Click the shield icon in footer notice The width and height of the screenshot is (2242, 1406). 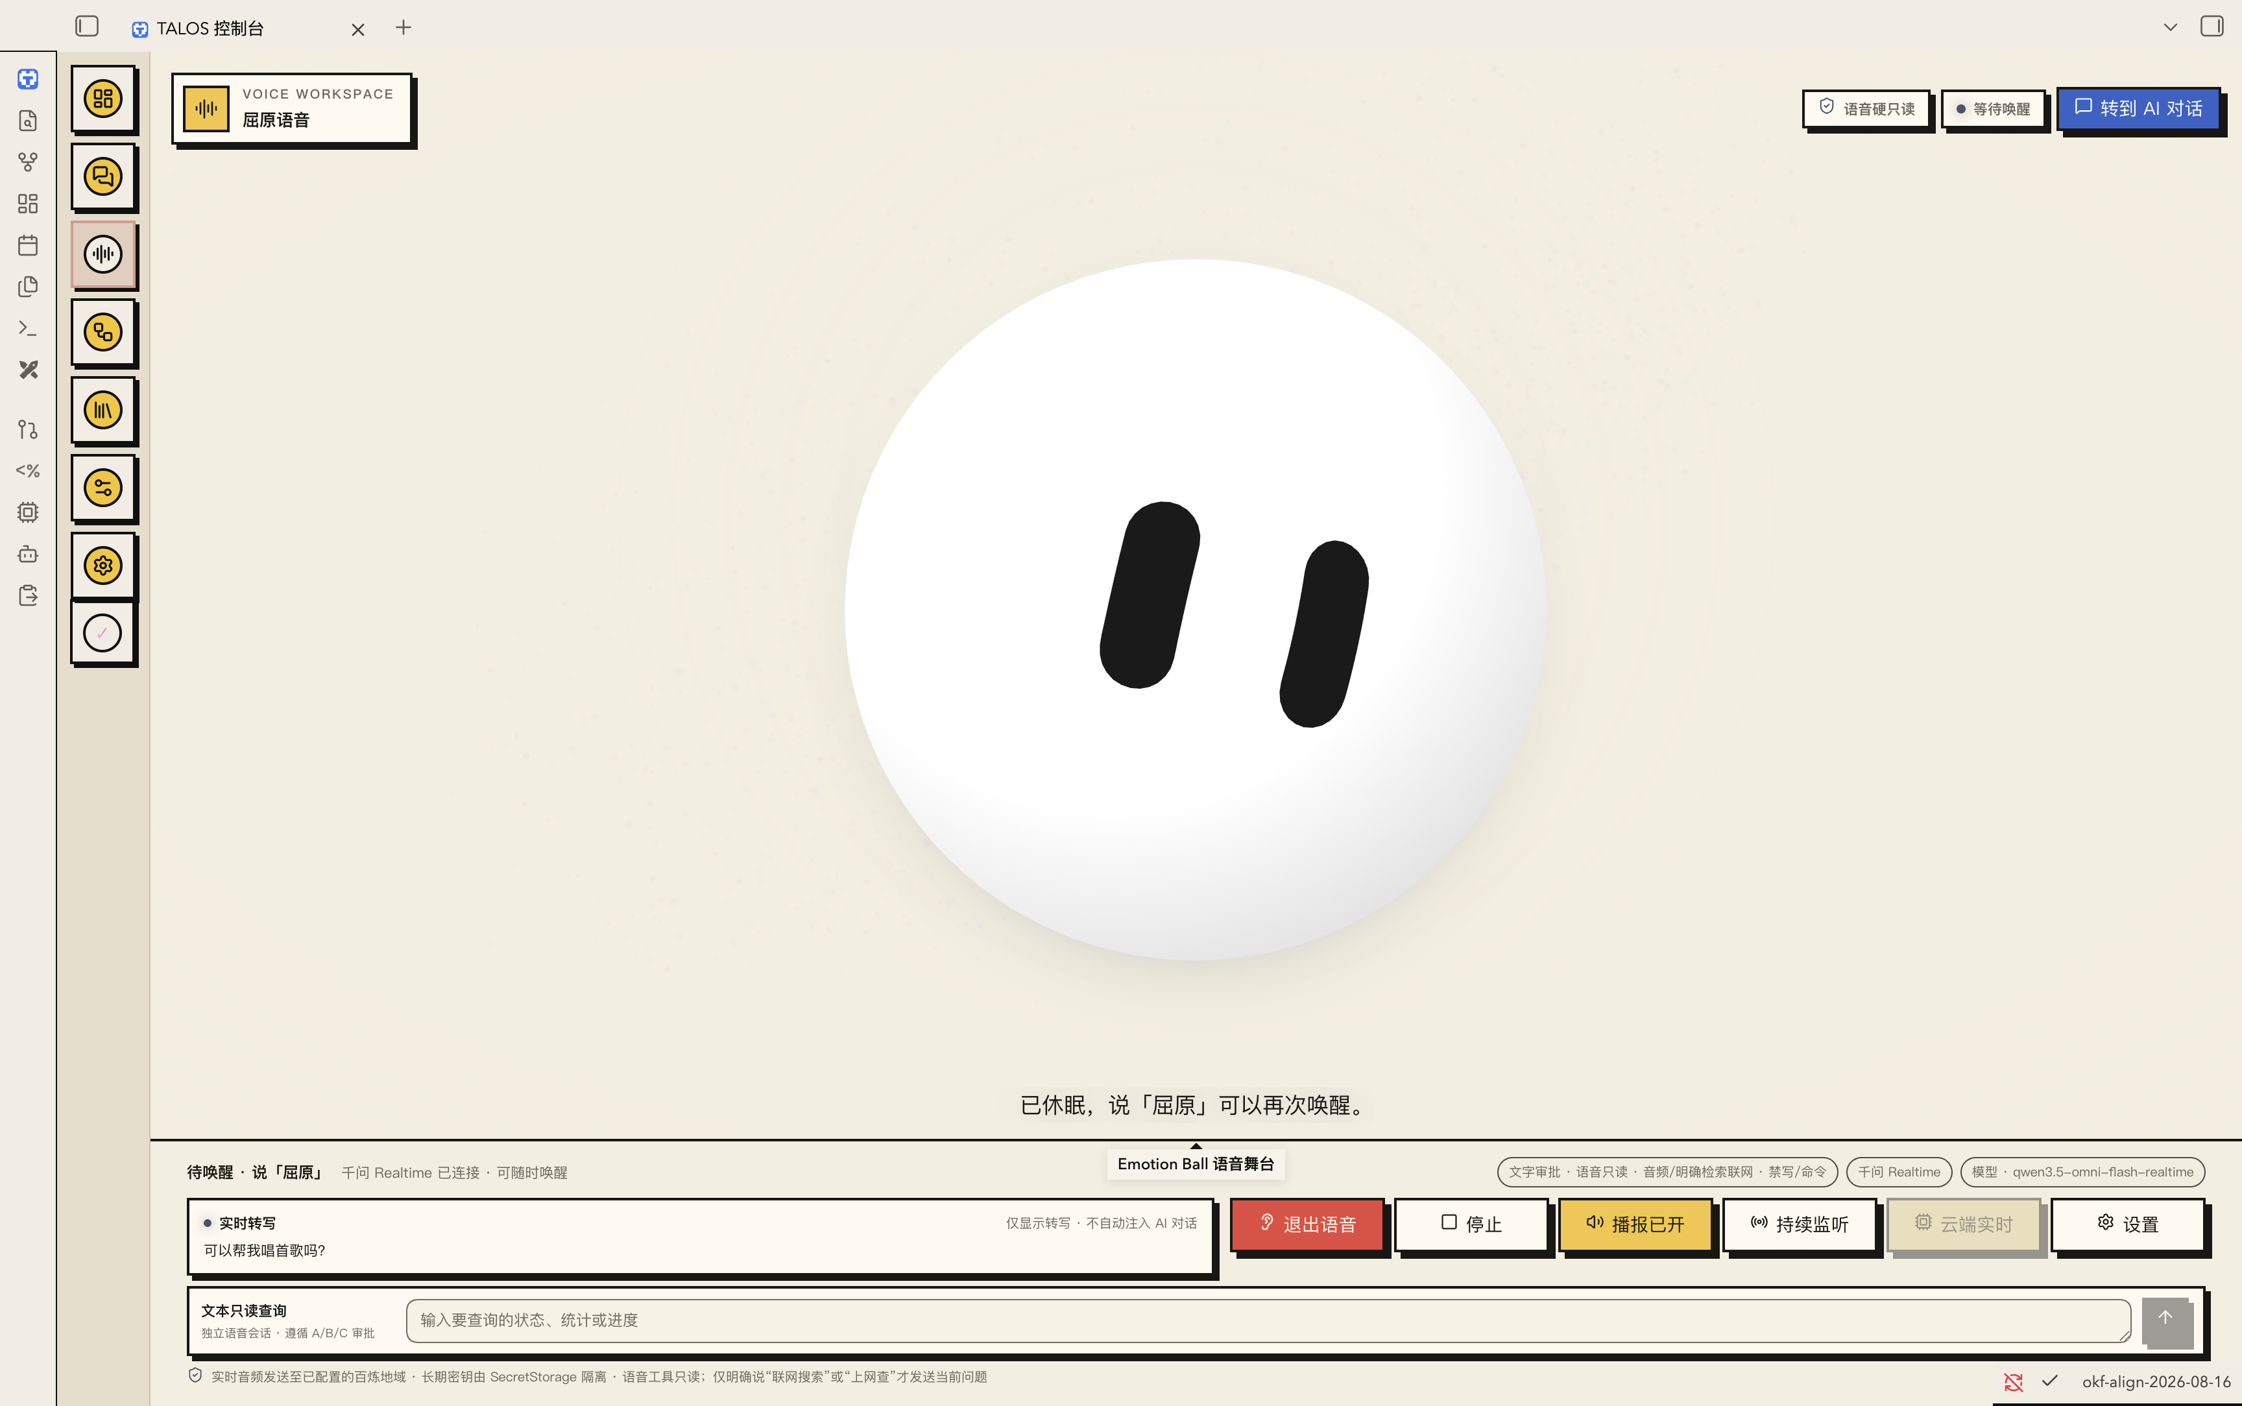coord(195,1376)
